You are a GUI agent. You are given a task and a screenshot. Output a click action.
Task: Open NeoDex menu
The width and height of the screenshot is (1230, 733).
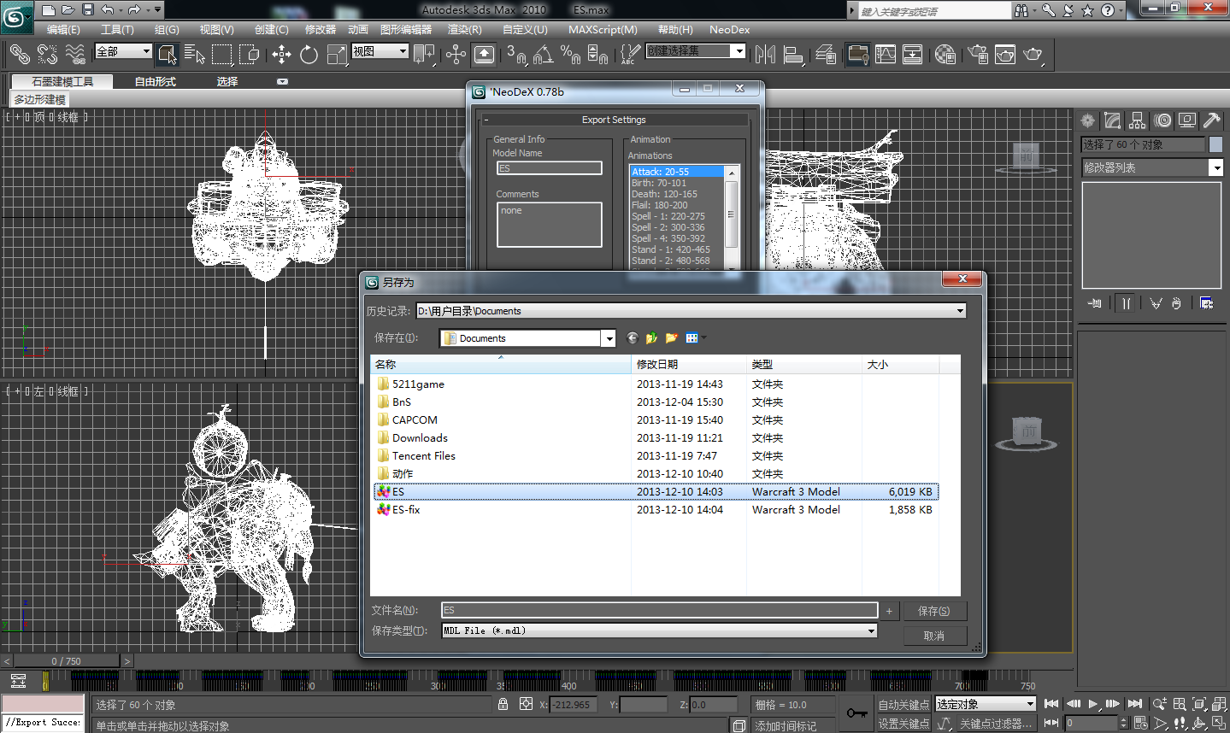(x=729, y=30)
